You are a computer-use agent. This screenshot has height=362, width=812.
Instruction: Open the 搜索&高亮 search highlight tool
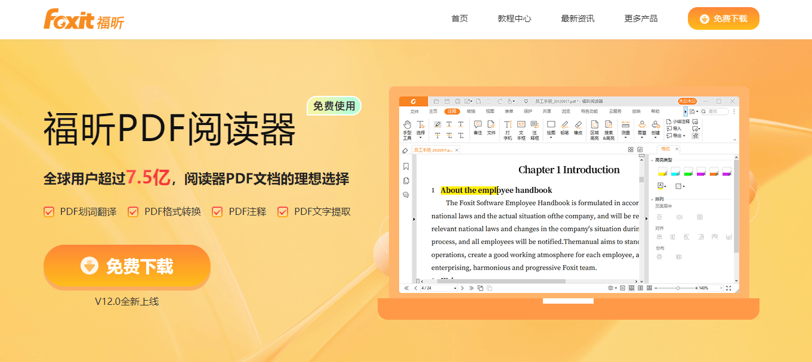point(609,126)
